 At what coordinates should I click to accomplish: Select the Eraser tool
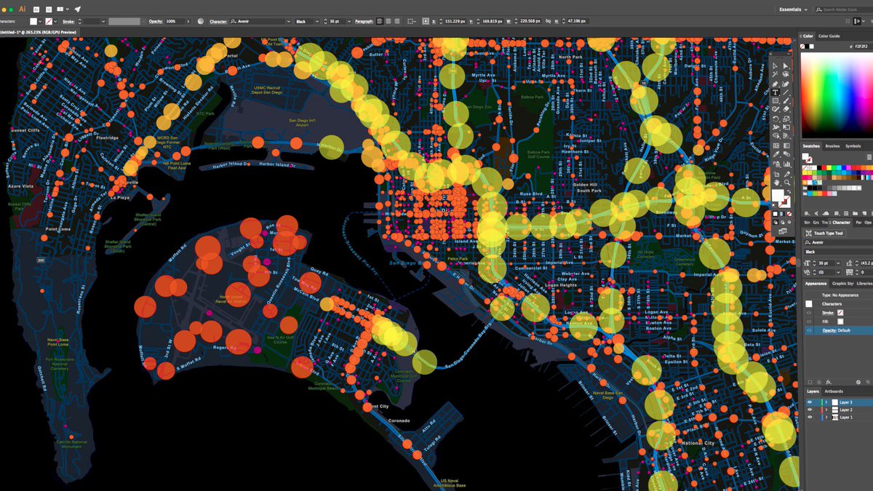[786, 109]
